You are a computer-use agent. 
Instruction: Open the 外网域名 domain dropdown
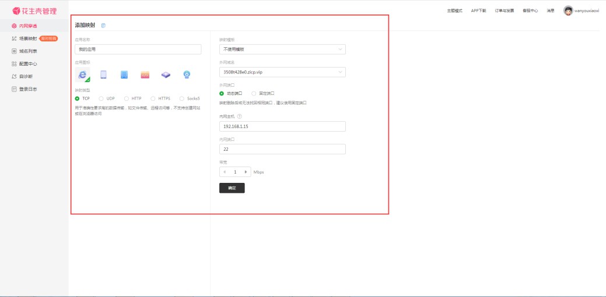[282, 72]
